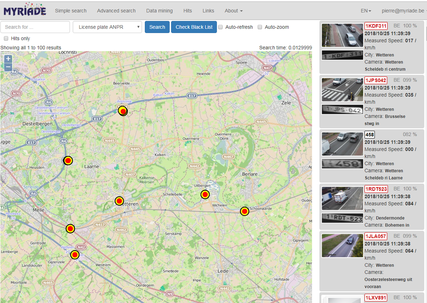
Task: Open the 1KDF311 vehicle thumbnail
Action: 342,35
